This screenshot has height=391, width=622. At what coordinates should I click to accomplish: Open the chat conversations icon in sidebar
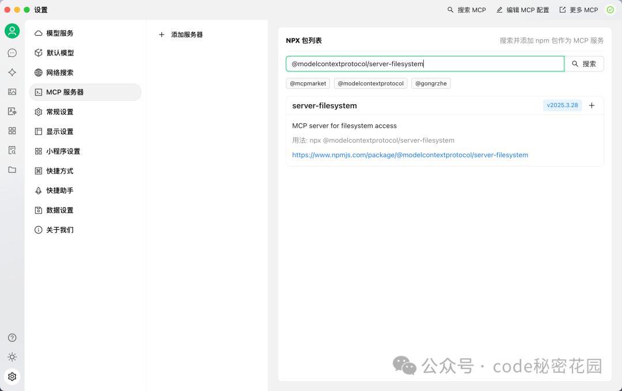click(x=12, y=52)
